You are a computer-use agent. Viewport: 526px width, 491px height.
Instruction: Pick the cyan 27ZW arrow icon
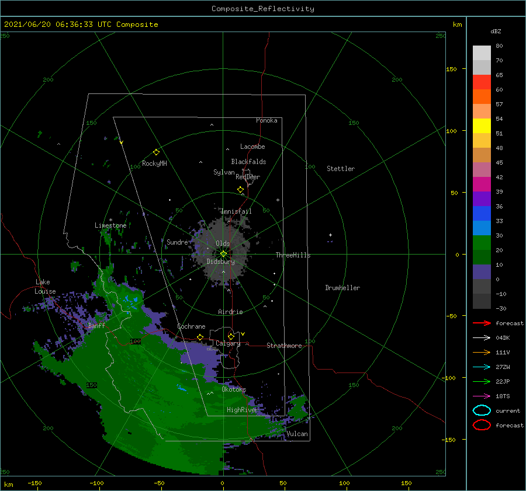(482, 367)
